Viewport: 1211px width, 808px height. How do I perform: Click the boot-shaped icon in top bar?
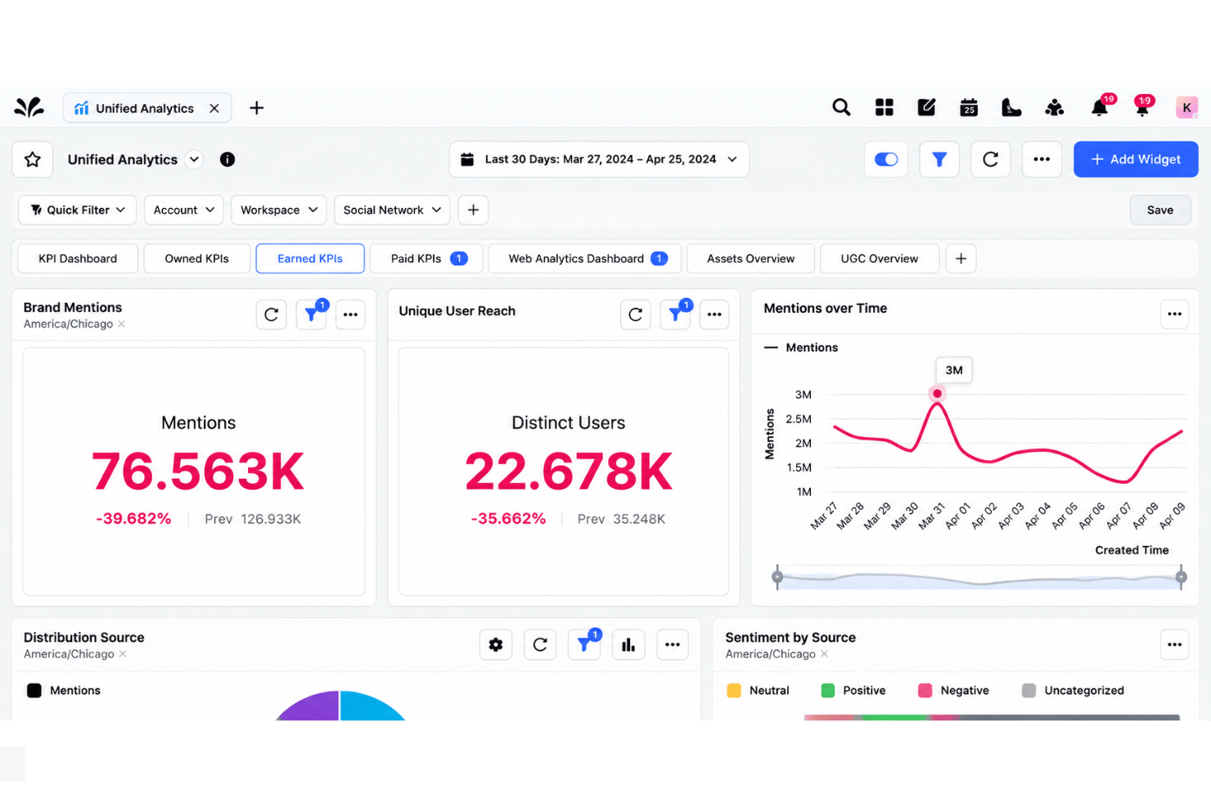click(x=1011, y=107)
